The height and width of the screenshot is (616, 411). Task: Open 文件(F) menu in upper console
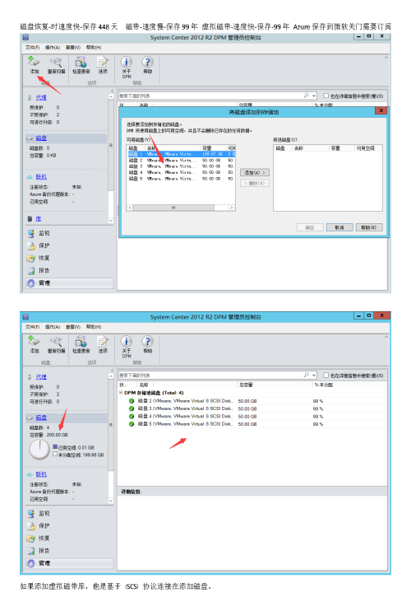click(32, 47)
